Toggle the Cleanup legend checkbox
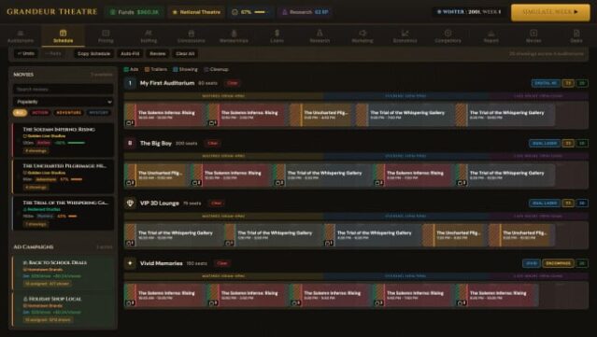The image size is (597, 337). (x=206, y=69)
